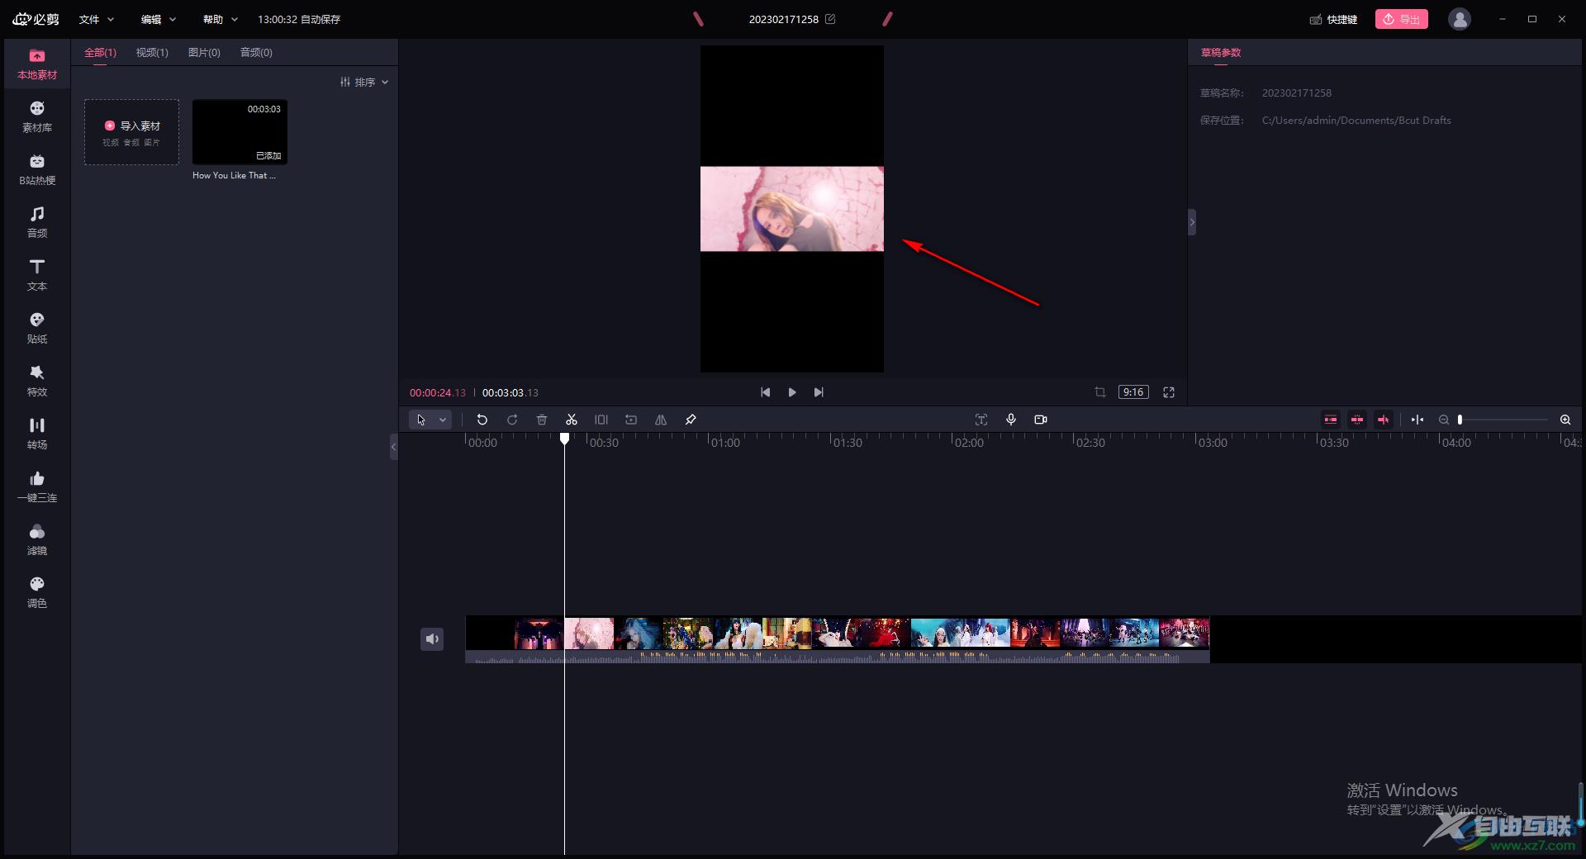Open the 特效 effects panel
The image size is (1586, 859).
tap(37, 382)
